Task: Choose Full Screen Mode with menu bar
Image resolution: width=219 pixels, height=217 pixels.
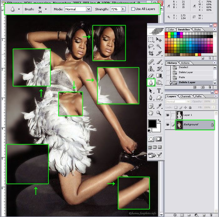Action: tap(155, 147)
